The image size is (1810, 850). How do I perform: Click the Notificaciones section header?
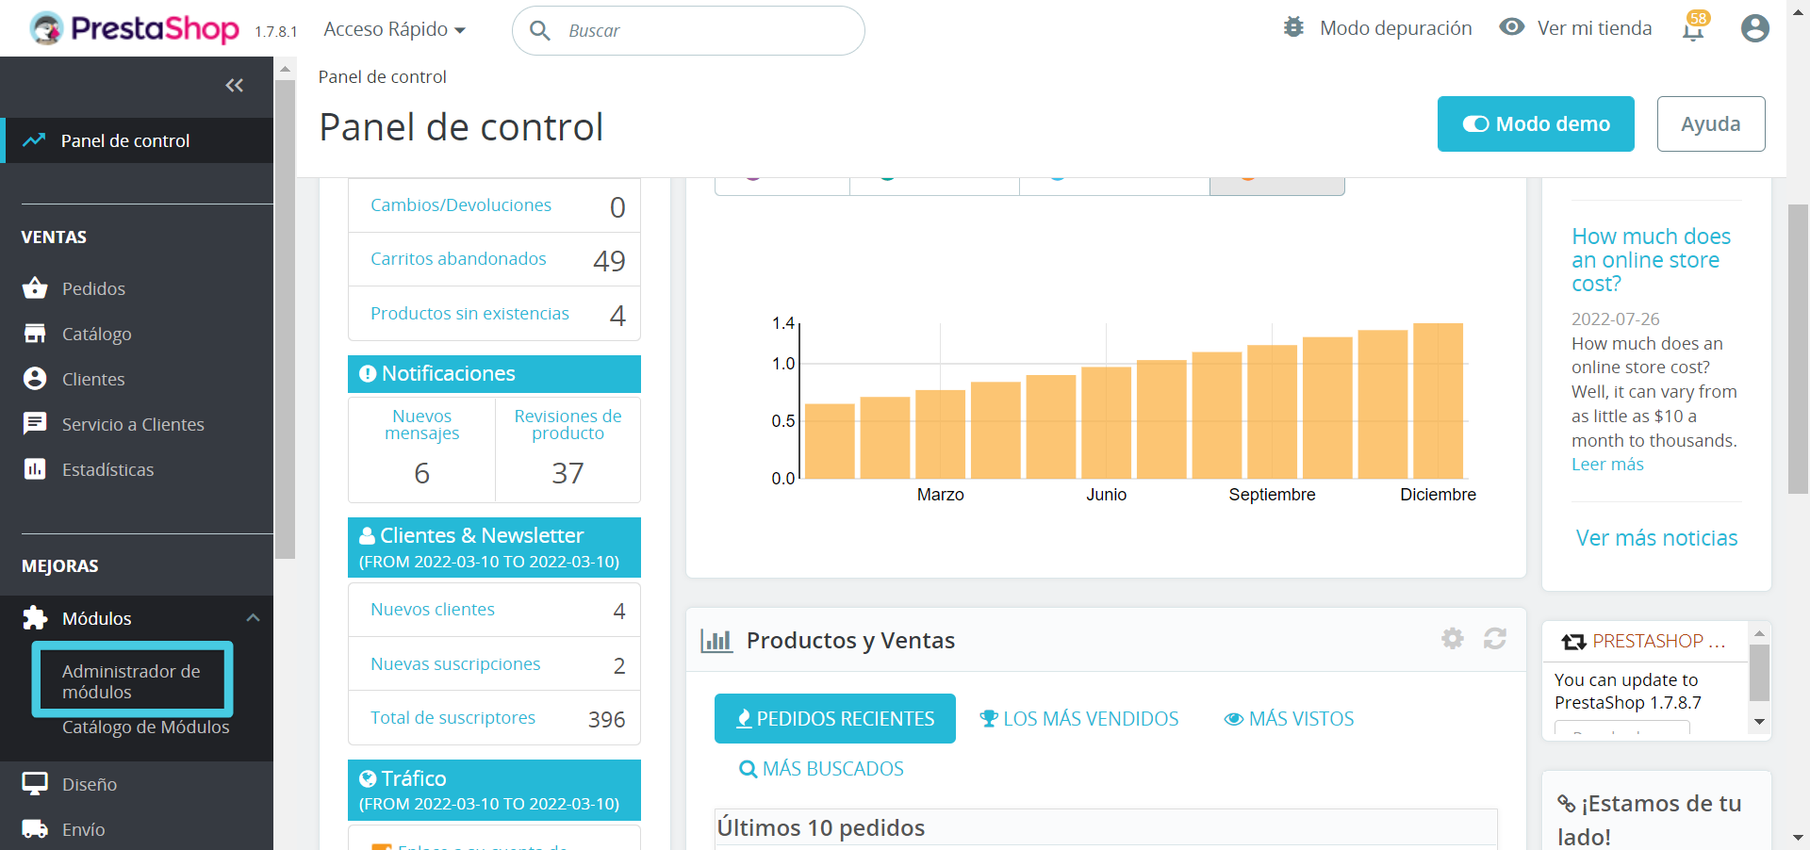tap(494, 374)
